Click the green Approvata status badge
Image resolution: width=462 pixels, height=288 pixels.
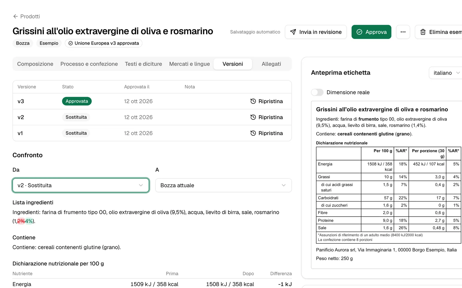point(77,101)
